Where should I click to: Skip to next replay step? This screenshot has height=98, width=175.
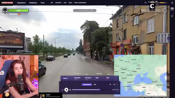(70, 90)
